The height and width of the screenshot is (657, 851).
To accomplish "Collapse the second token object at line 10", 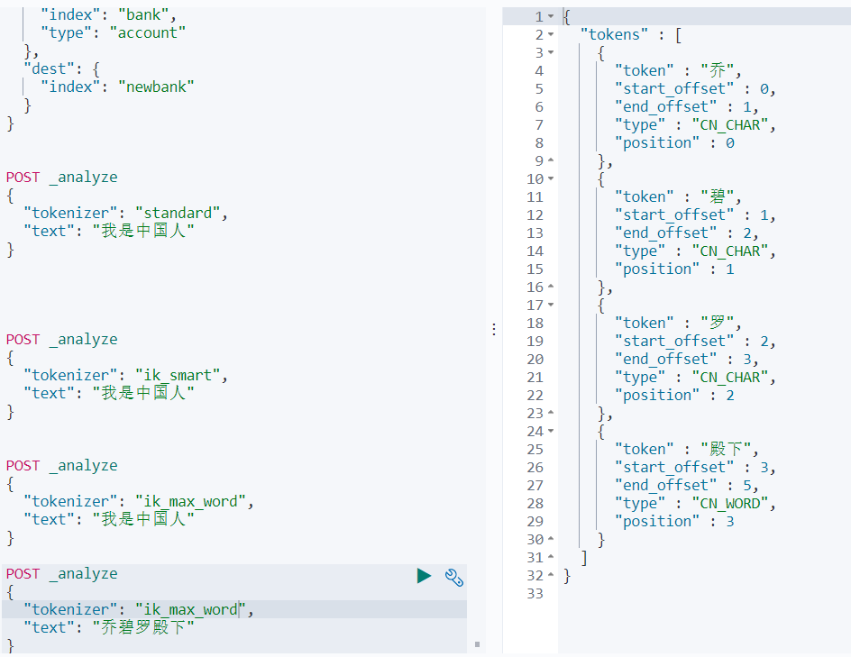I will [x=551, y=178].
